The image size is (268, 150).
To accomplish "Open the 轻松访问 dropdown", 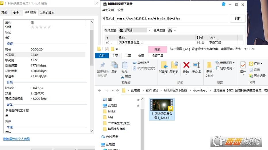I will point(234,68).
